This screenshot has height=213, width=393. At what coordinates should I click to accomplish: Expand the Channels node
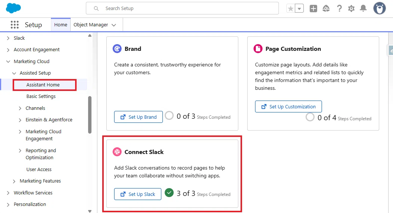point(20,108)
